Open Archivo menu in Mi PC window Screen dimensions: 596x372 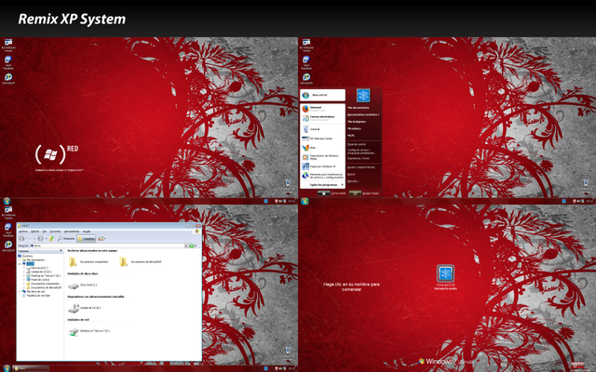(x=23, y=232)
